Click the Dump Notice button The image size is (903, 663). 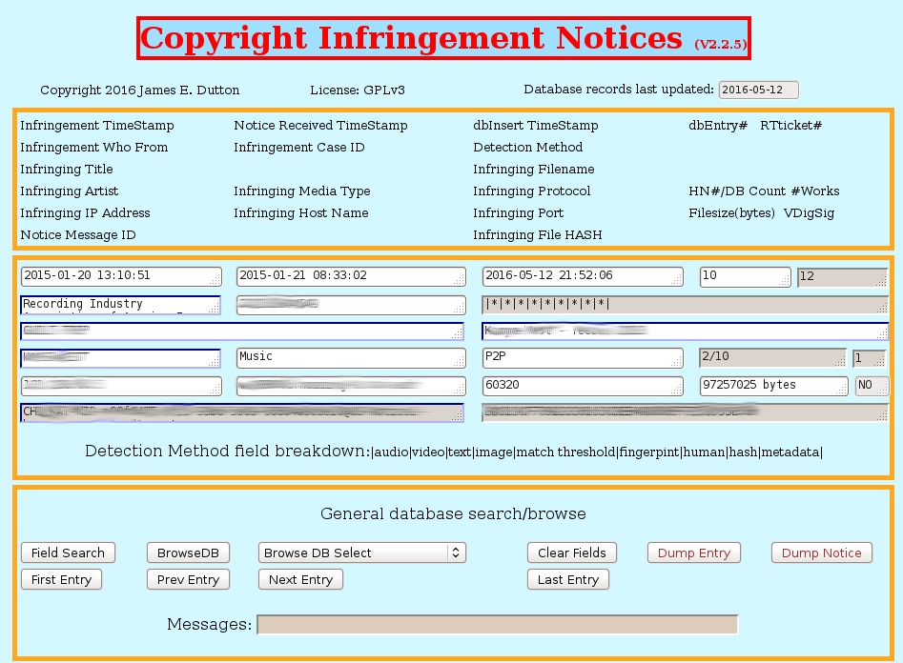(821, 552)
